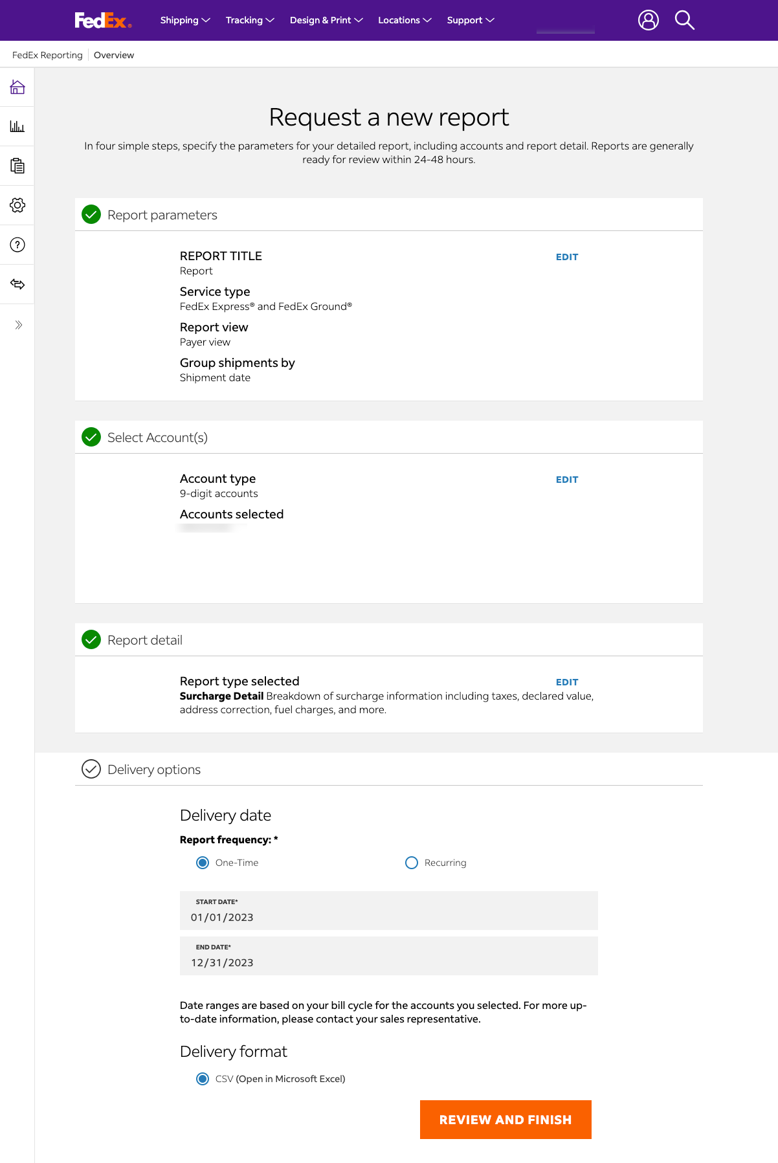The width and height of the screenshot is (778, 1163).
Task: Click the Report detail section header
Action: click(x=388, y=639)
